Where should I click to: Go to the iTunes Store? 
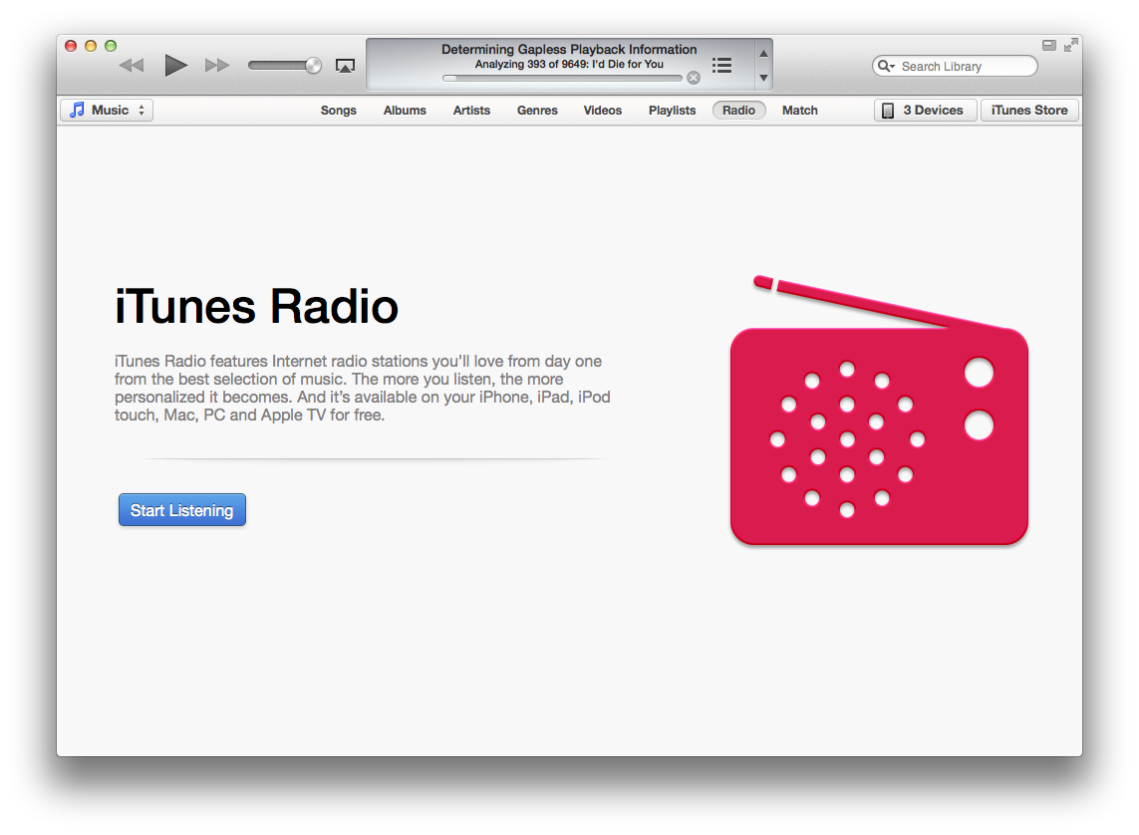point(1029,111)
